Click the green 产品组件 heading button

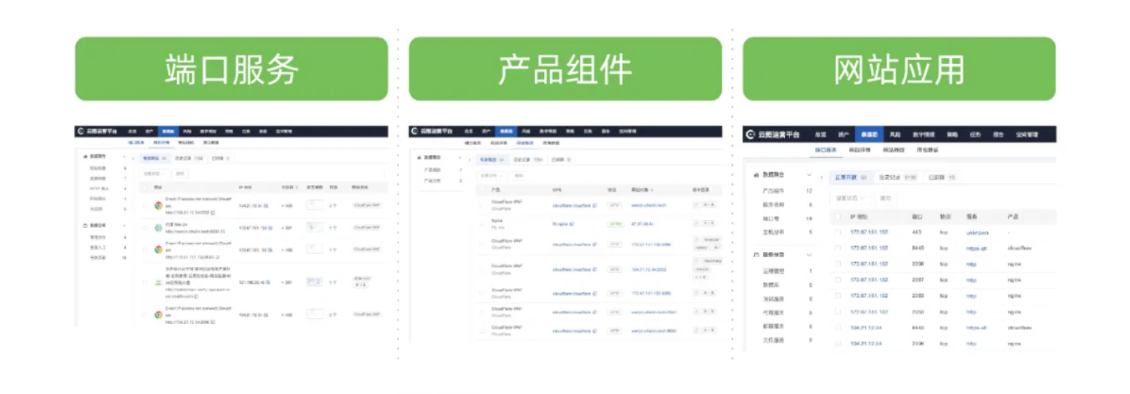click(x=565, y=68)
